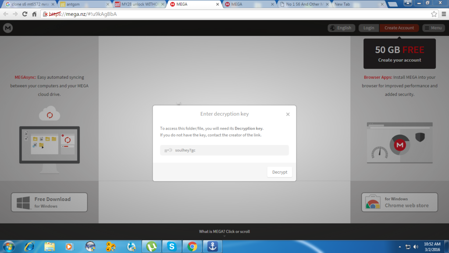The height and width of the screenshot is (253, 449).
Task: Click the Chrome store bag icon
Action: click(x=373, y=202)
